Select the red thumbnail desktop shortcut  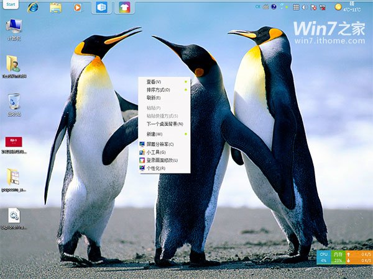pos(14,145)
